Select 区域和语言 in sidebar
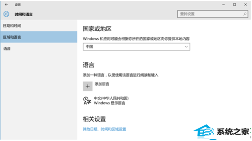The height and width of the screenshot is (141, 252). tap(39, 37)
